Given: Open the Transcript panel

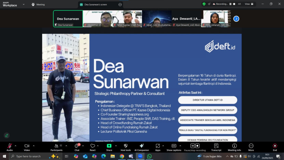Looking at the screenshot, I should coord(216,146).
